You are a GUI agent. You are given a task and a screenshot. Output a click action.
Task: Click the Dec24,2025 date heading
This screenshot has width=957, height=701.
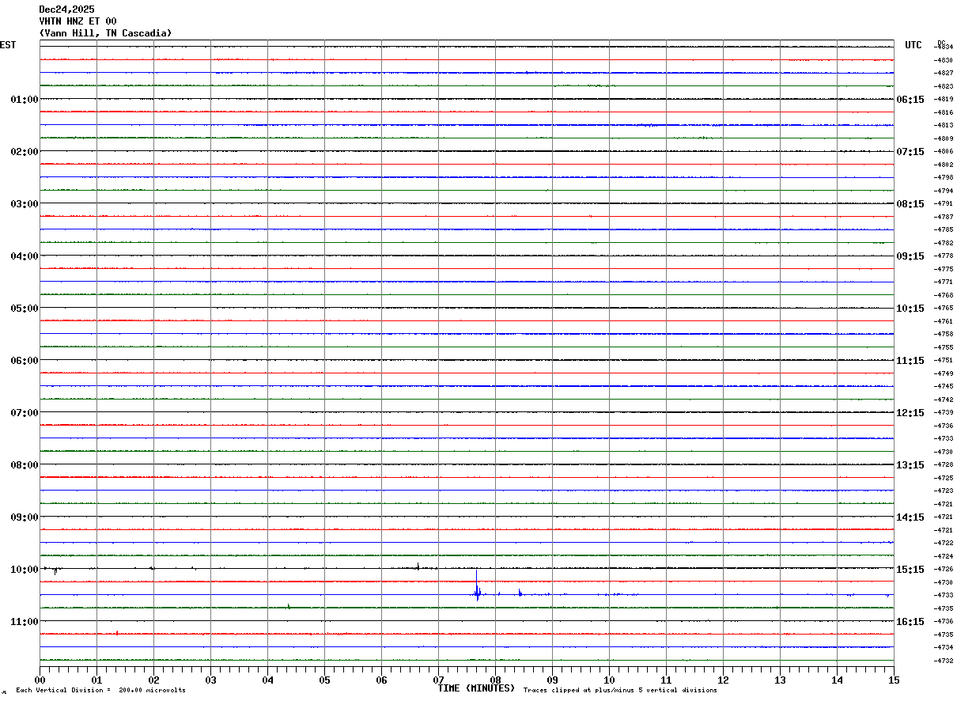pos(66,9)
